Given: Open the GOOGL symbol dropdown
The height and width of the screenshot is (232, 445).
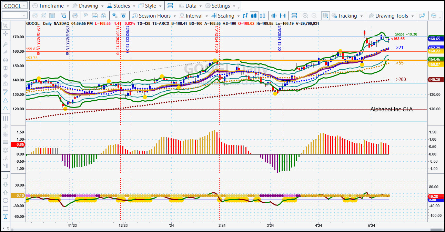Looking at the screenshot, I should pos(14,6).
